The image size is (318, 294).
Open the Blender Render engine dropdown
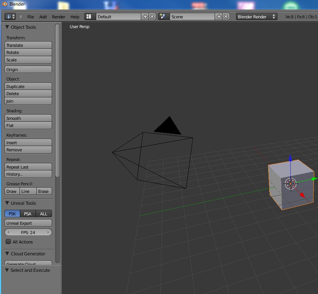(x=257, y=16)
